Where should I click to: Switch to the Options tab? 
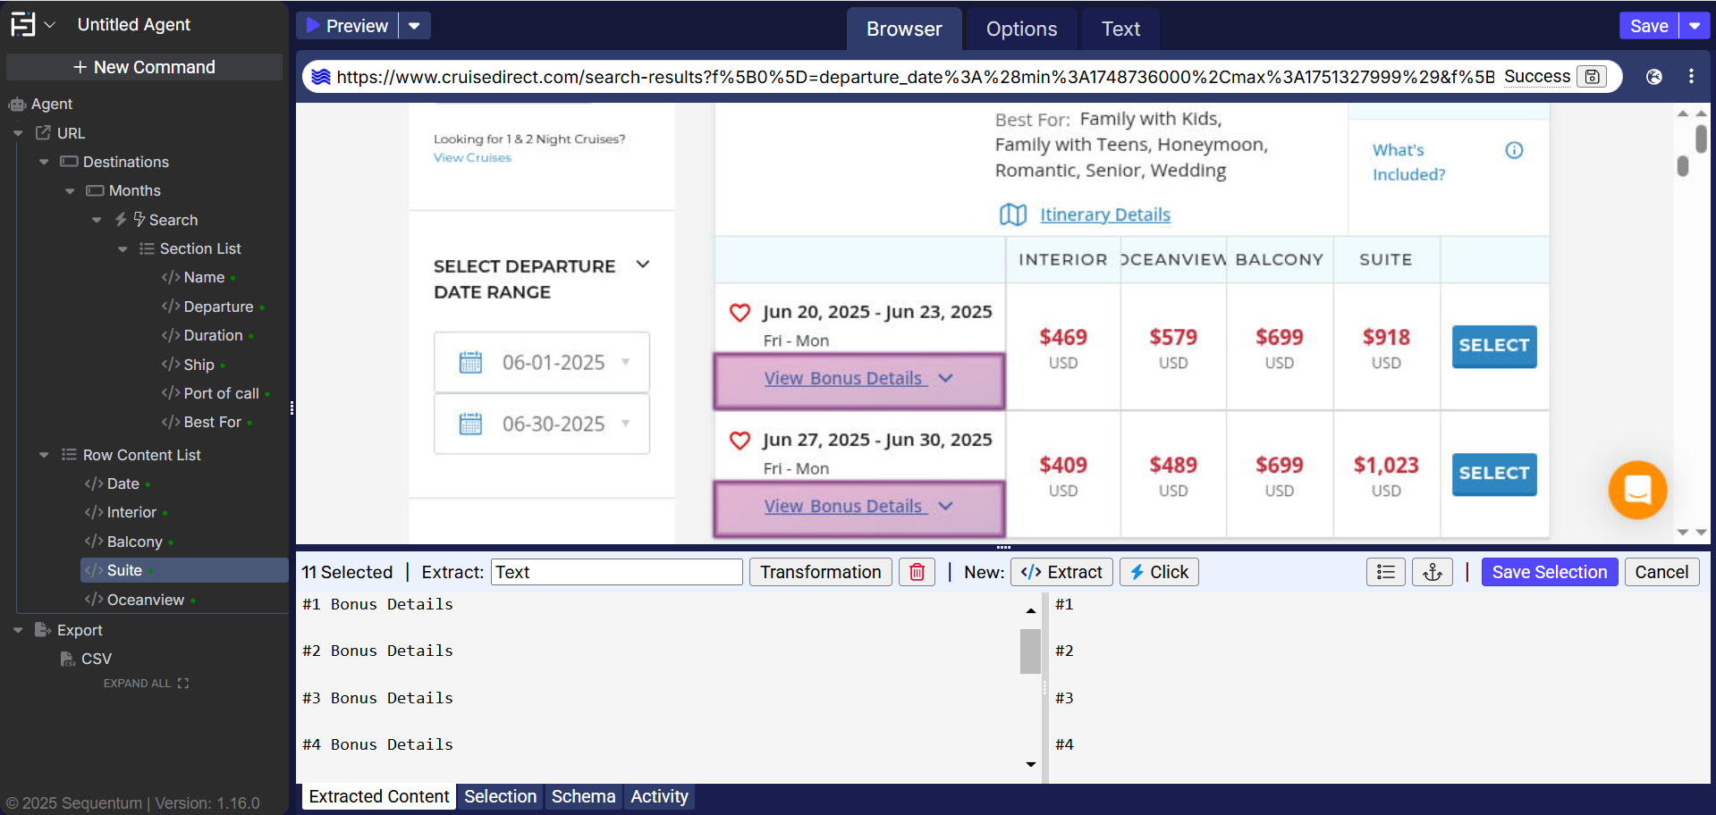pyautogui.click(x=1021, y=29)
